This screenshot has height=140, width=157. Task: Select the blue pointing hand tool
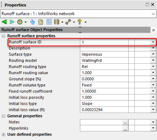(33, 22)
